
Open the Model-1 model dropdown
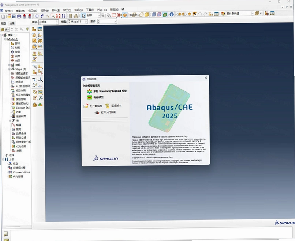[78, 22]
